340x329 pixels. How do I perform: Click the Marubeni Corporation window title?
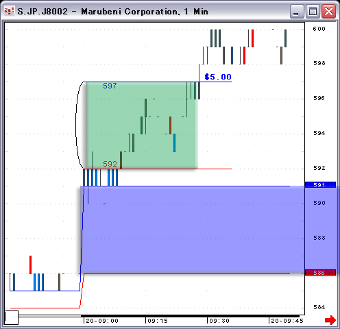(112, 12)
